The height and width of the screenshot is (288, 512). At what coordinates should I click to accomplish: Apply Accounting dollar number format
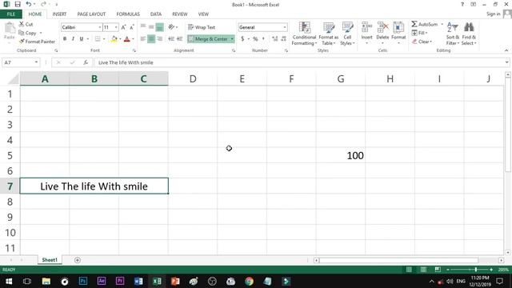click(242, 39)
